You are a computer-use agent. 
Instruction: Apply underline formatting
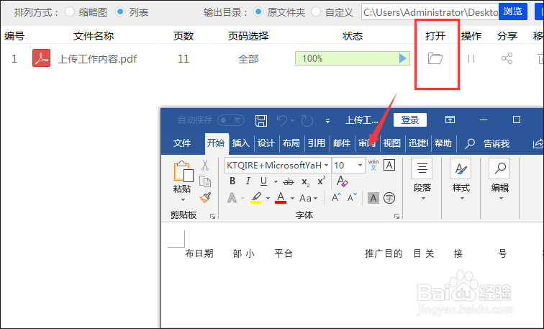[263, 181]
